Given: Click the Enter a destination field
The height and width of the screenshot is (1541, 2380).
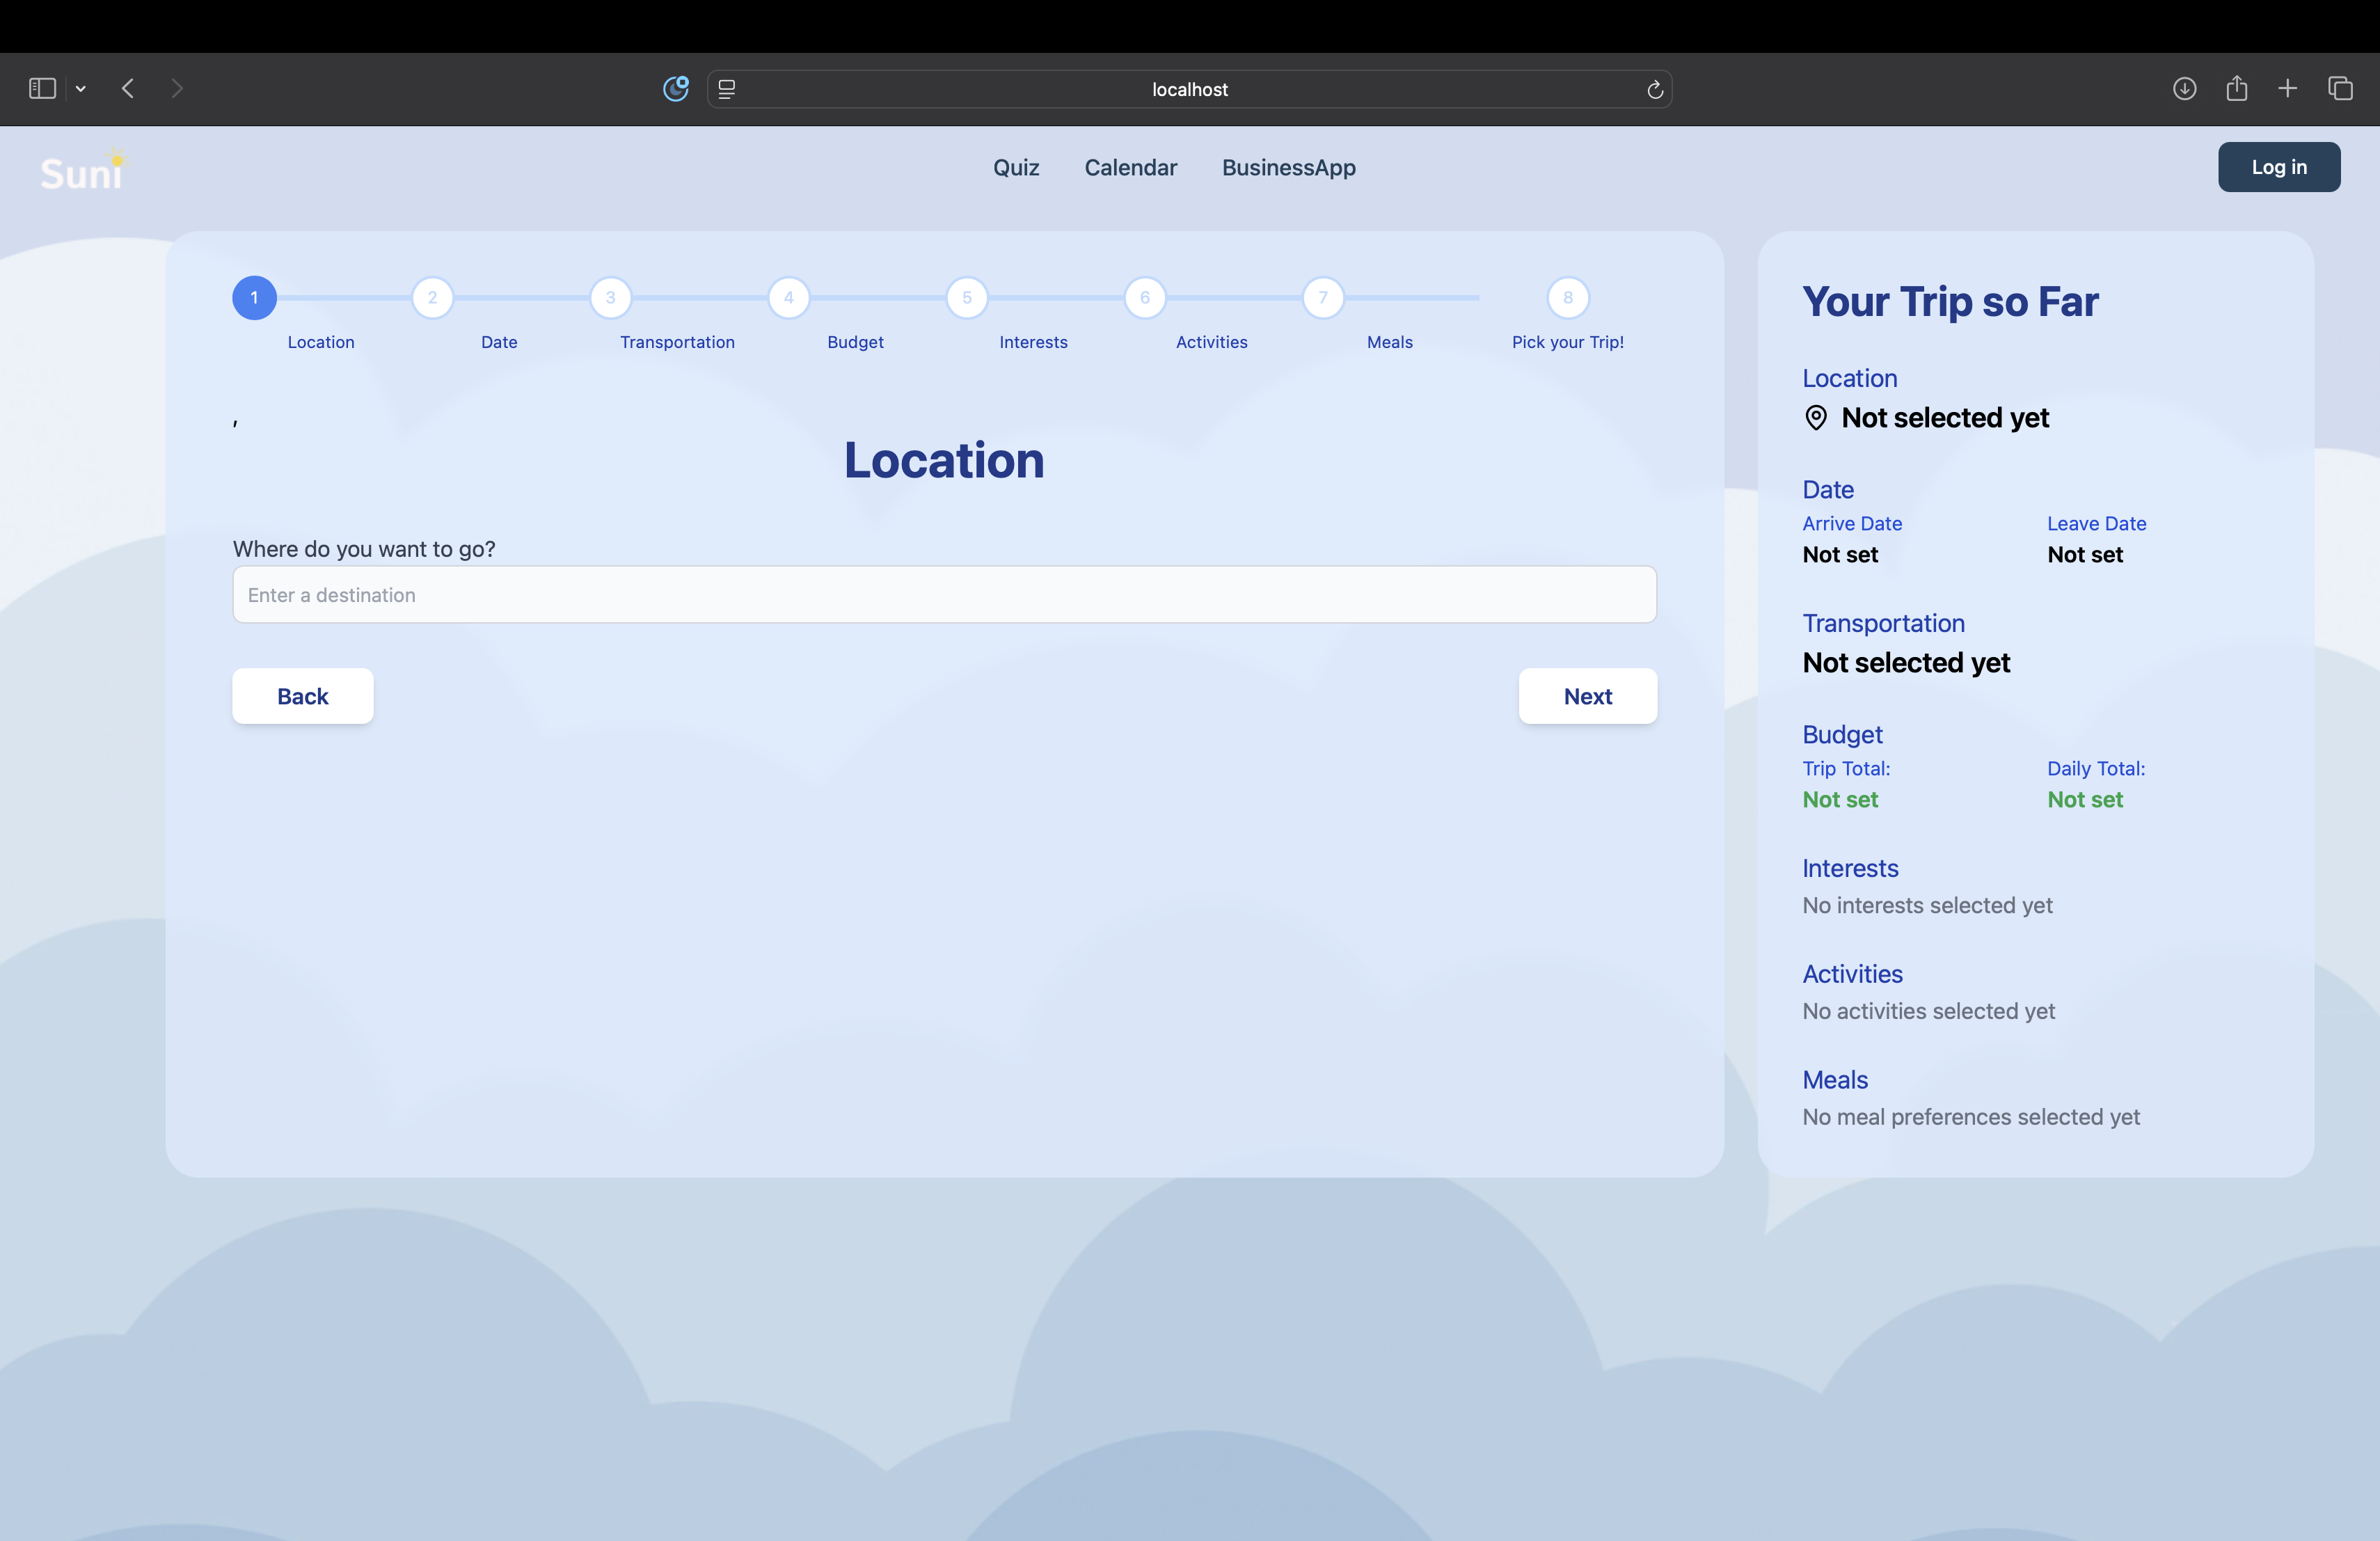Looking at the screenshot, I should click(944, 595).
